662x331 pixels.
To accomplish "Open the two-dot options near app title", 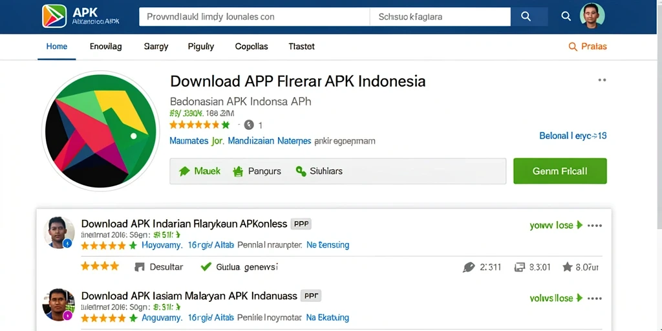I will [602, 80].
